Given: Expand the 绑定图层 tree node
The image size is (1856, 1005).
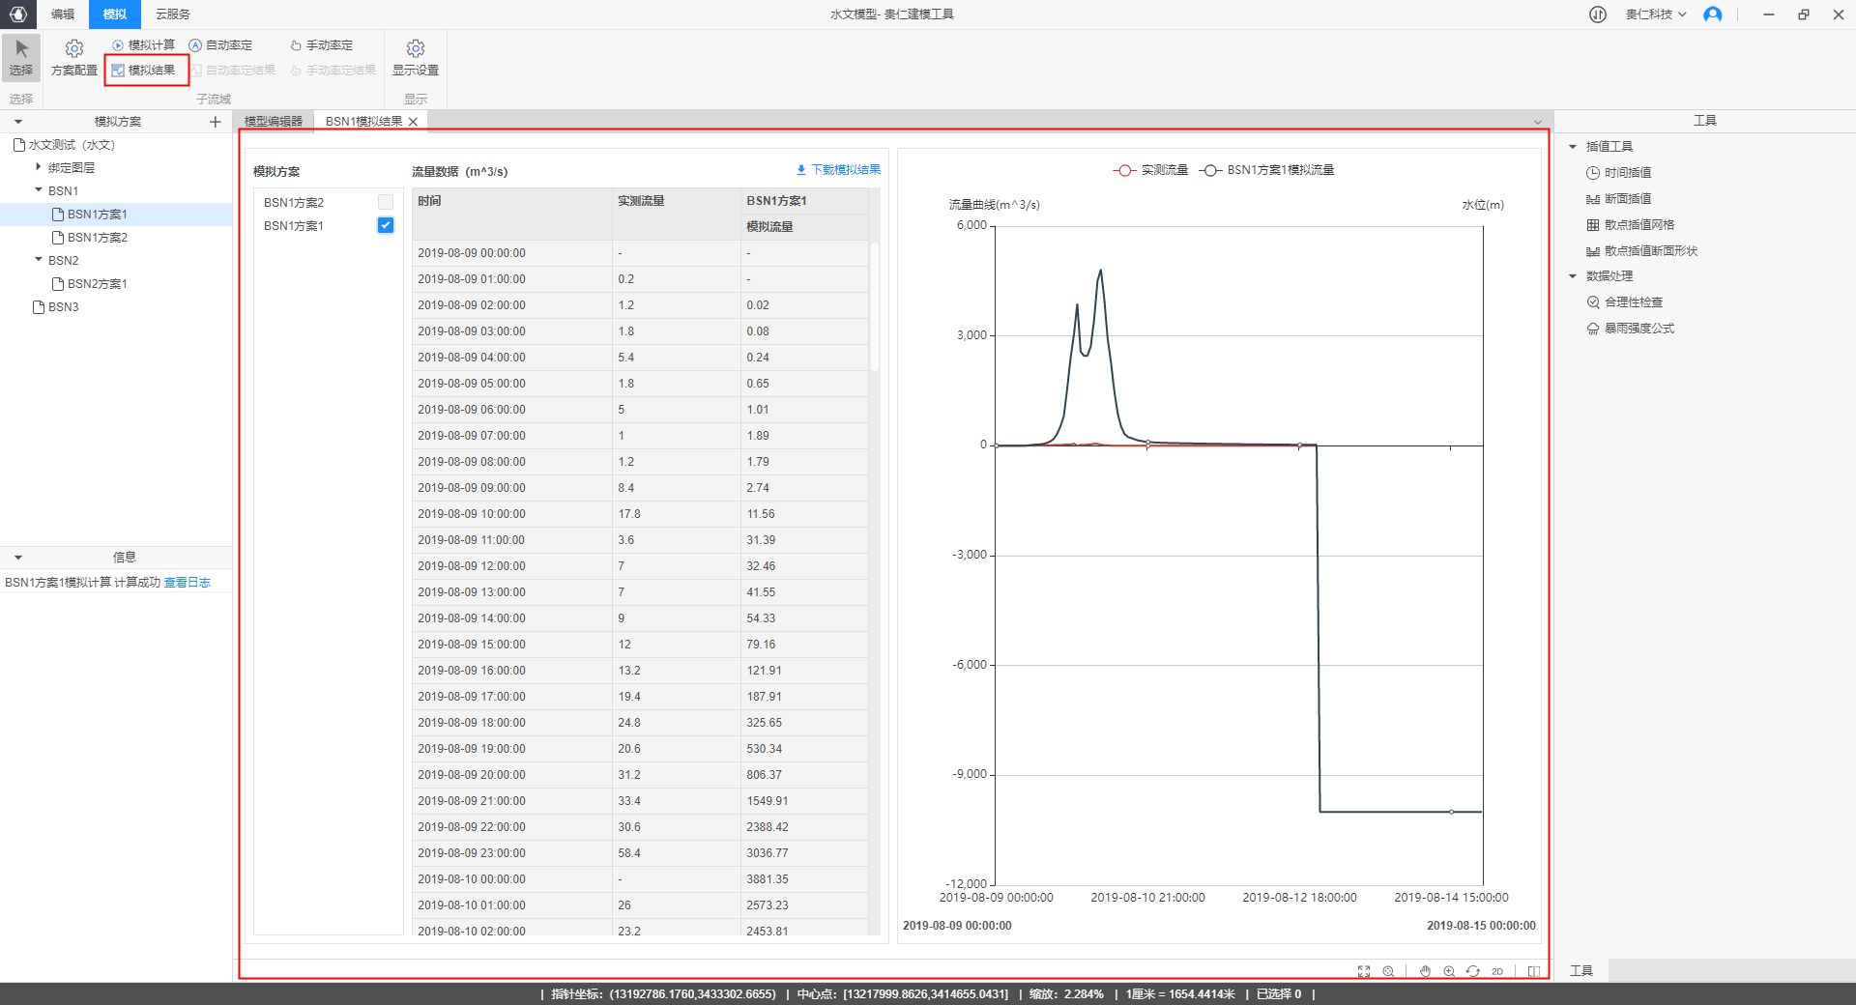Looking at the screenshot, I should [38, 167].
